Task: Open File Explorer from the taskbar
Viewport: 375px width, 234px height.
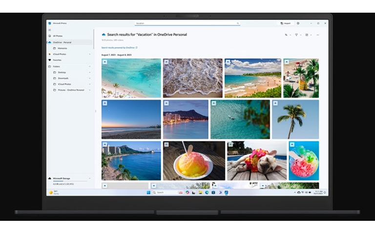Action: (200, 193)
